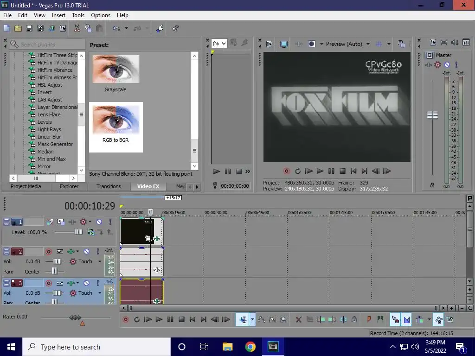This screenshot has width=475, height=356.
Task: Click Play in the video preview transport
Action: pyautogui.click(x=320, y=171)
